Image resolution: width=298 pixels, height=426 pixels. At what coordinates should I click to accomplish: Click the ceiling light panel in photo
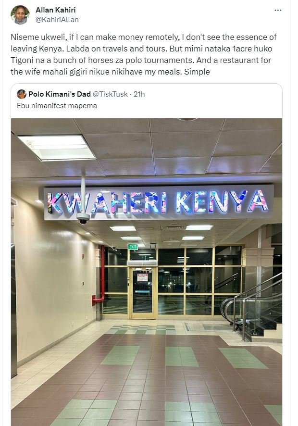(57, 148)
